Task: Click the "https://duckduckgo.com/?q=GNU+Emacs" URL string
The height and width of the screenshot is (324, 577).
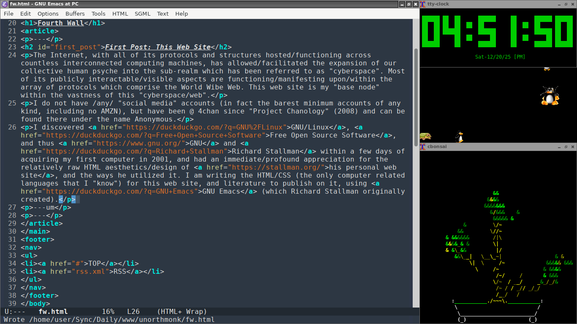Action: (x=120, y=192)
